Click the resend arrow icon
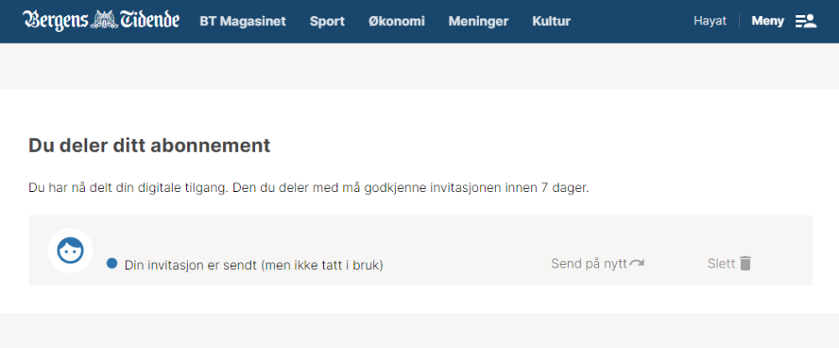839x348 pixels. tap(637, 263)
